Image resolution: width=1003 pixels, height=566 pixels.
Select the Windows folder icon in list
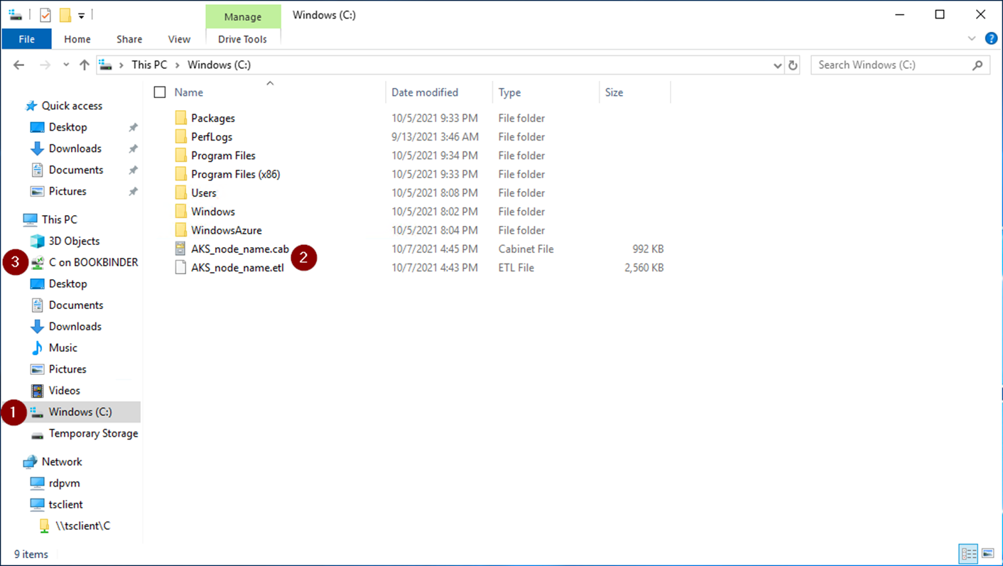click(181, 212)
